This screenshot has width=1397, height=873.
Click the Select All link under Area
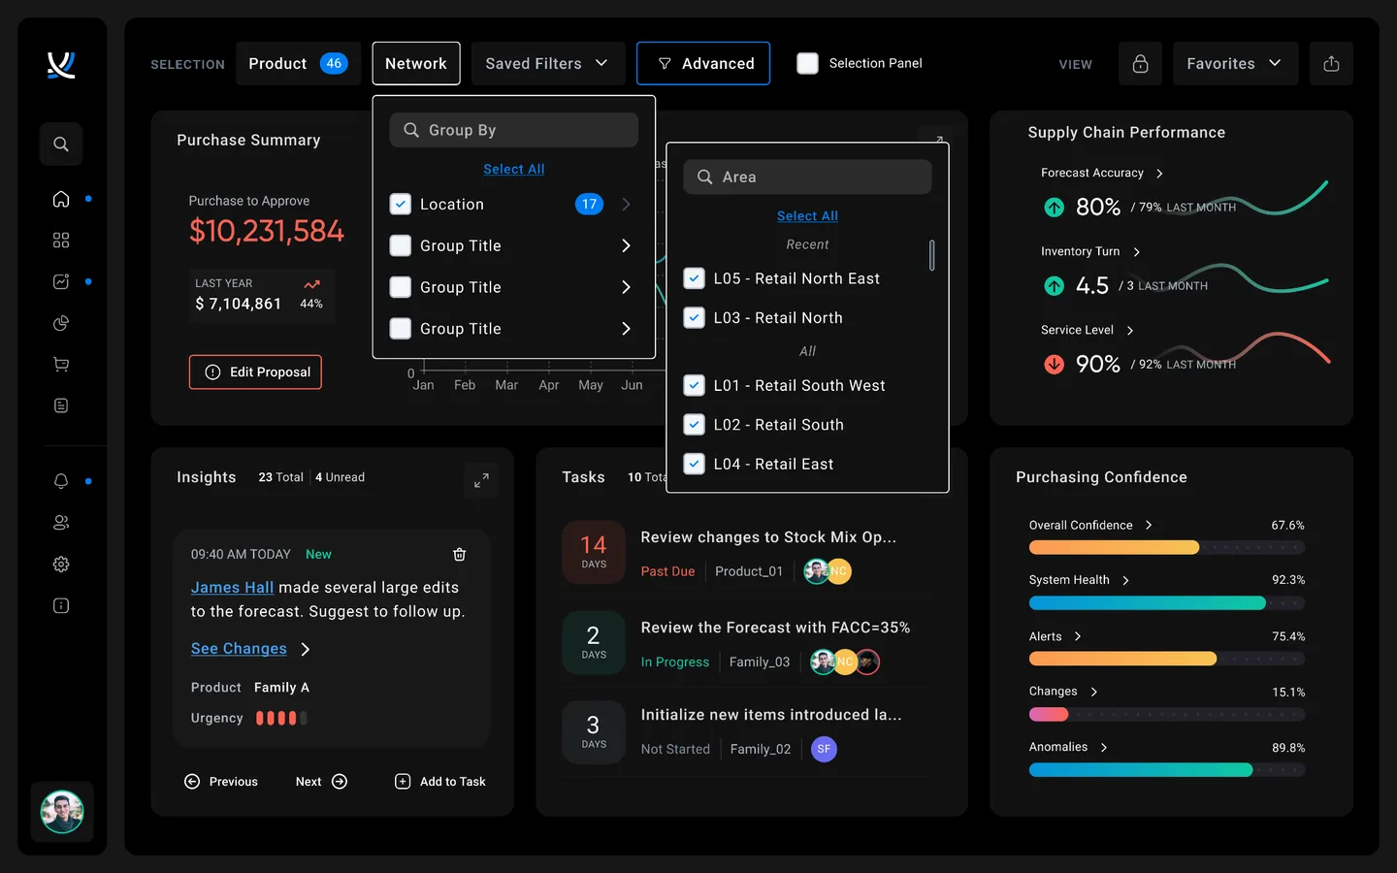point(806,215)
